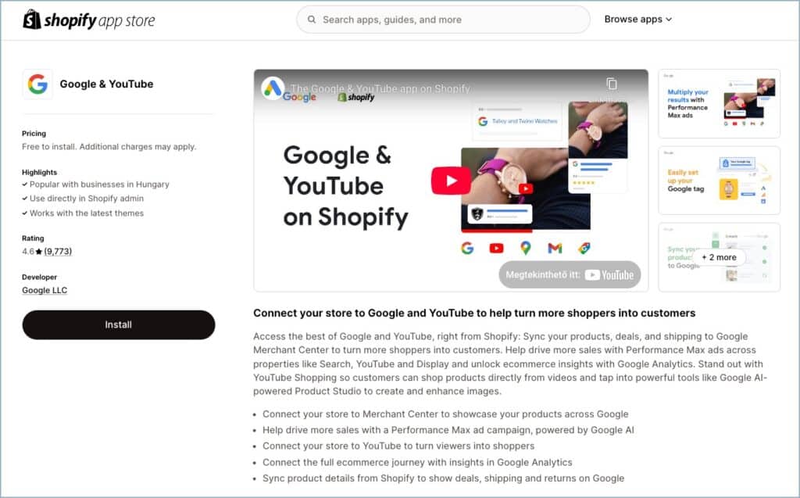Click the search magnifier icon
The width and height of the screenshot is (800, 498).
pos(311,20)
